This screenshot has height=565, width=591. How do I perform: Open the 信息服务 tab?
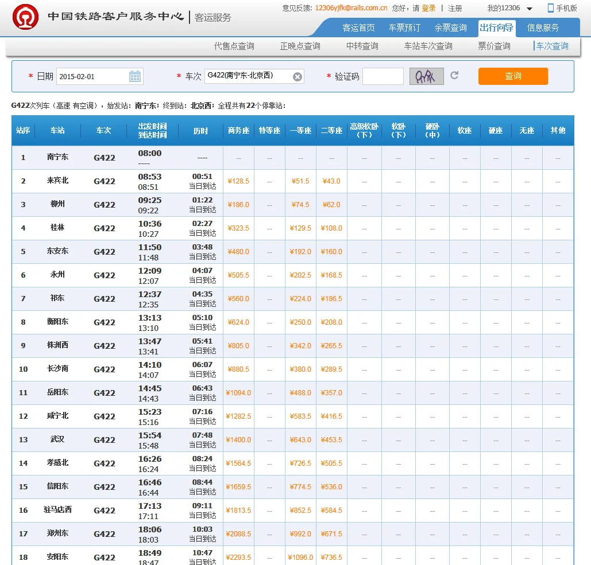click(x=543, y=28)
